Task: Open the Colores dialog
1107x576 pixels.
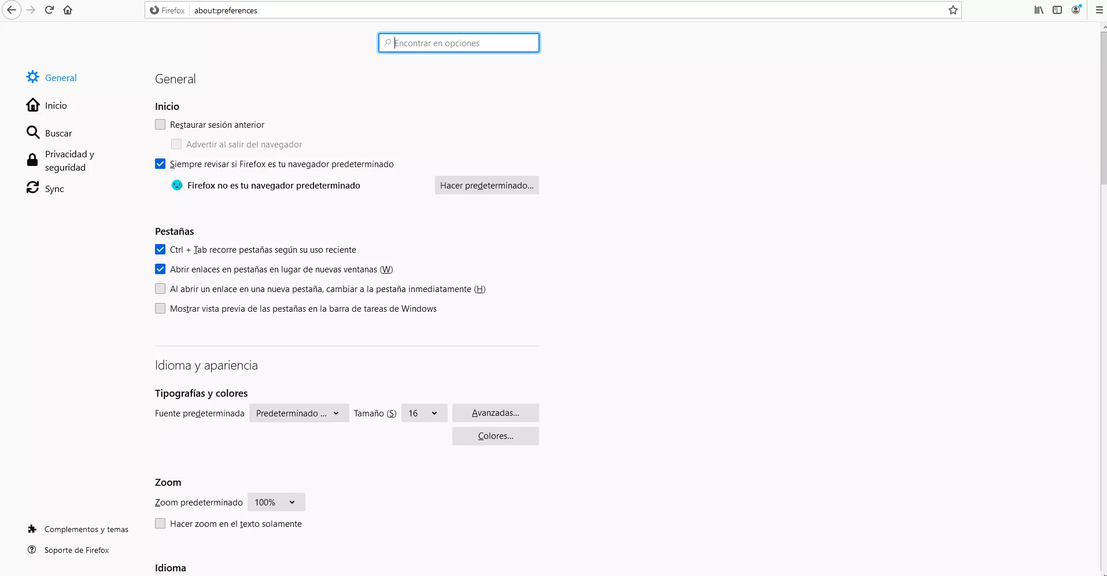Action: tap(496, 436)
